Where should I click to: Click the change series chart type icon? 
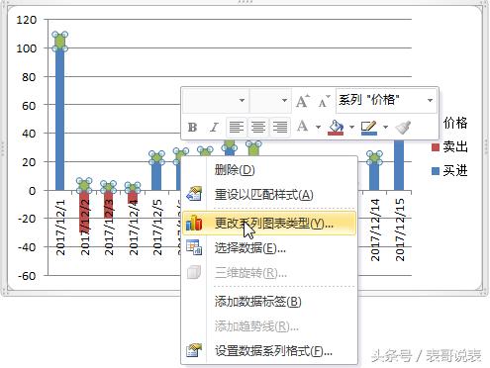[x=194, y=224]
